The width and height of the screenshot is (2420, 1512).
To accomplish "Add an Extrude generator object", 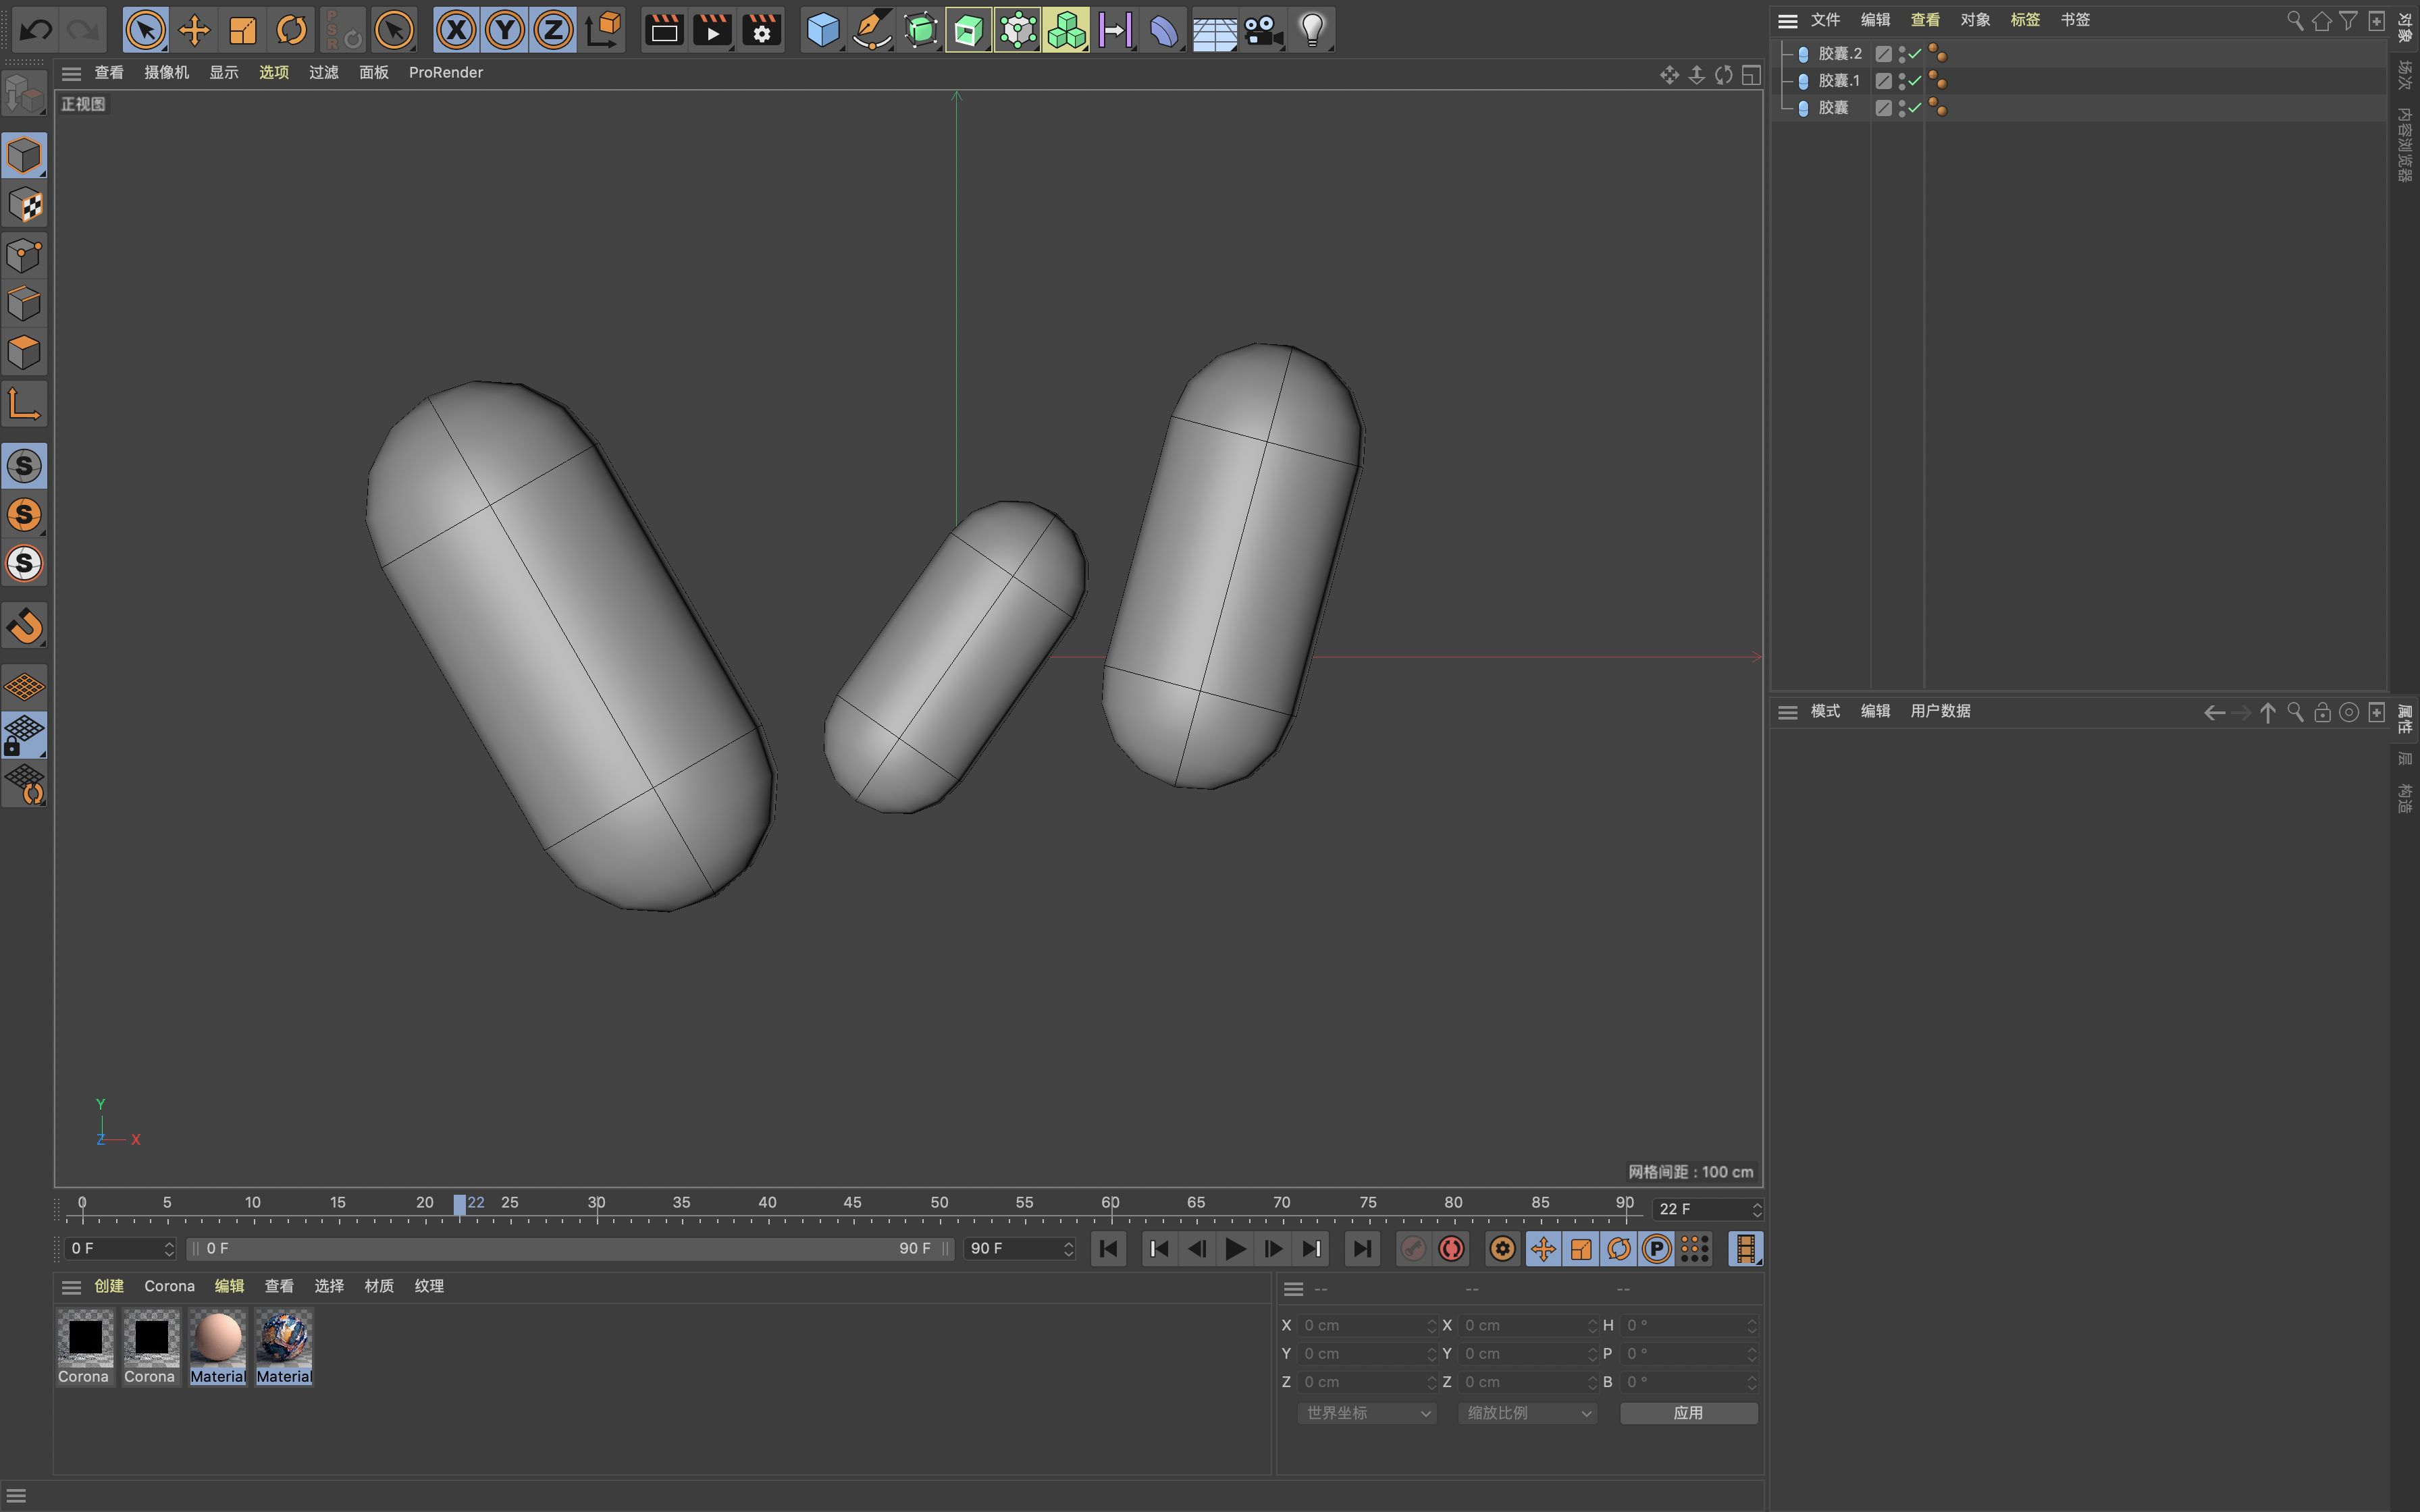I will (969, 30).
